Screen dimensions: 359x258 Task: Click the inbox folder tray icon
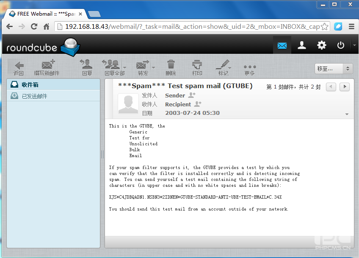pos(14,84)
